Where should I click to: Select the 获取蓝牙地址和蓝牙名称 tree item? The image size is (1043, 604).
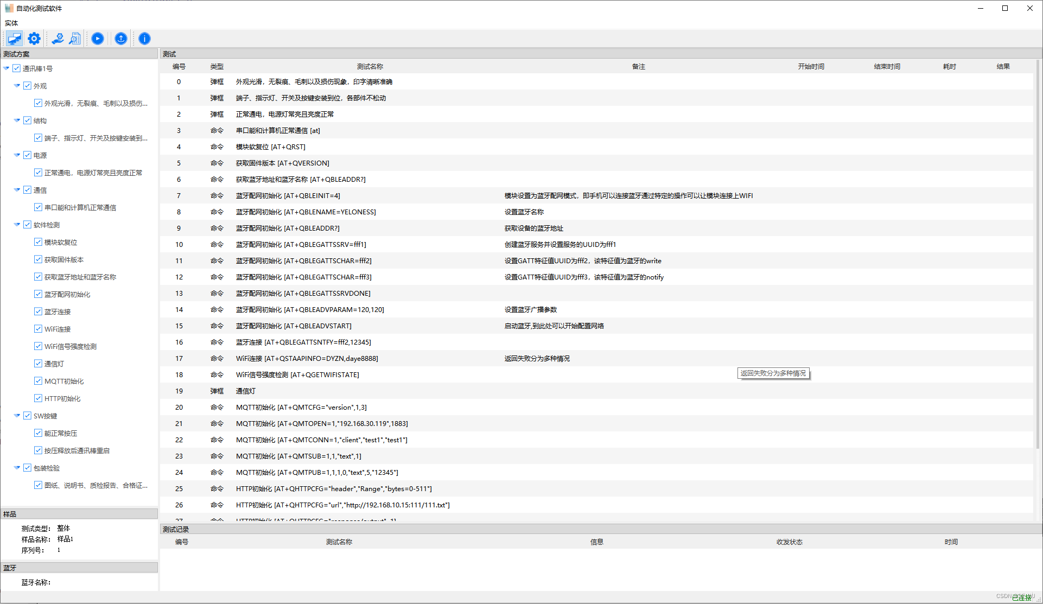[80, 277]
